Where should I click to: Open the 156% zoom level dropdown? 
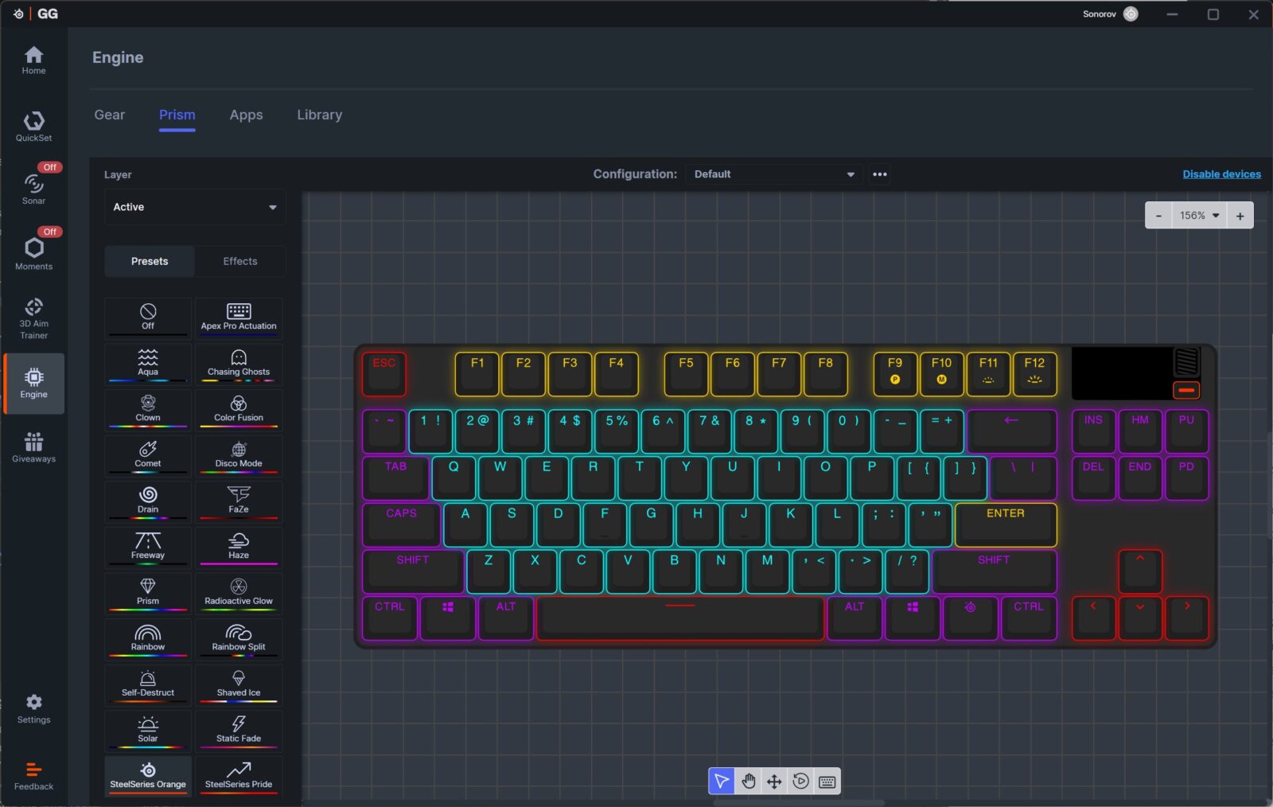point(1199,216)
